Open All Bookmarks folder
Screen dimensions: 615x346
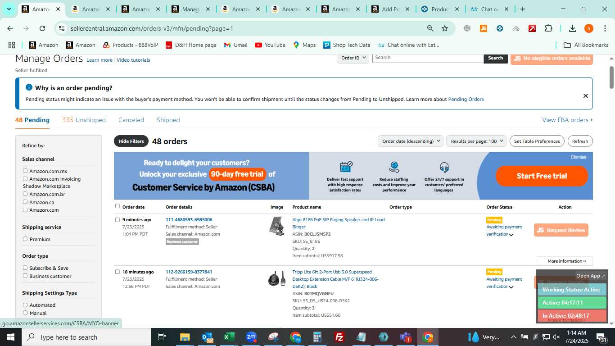[586, 45]
